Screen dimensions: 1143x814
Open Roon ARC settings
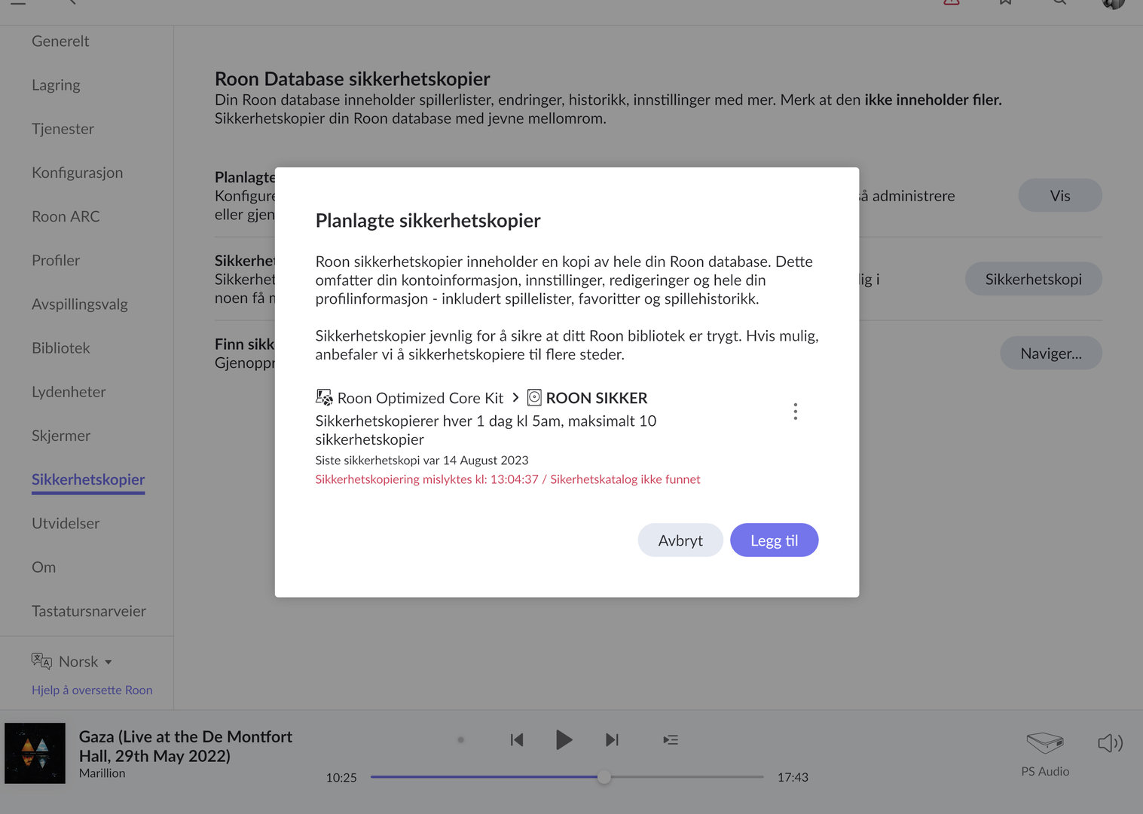66,216
